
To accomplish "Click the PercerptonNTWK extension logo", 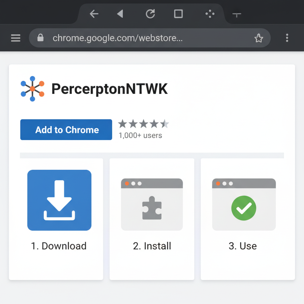I will pyautogui.click(x=33, y=88).
